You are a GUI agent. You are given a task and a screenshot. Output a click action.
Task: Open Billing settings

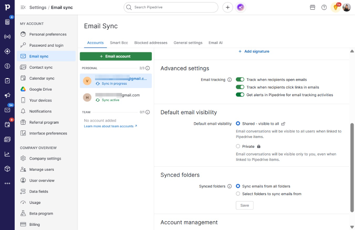[46, 224]
